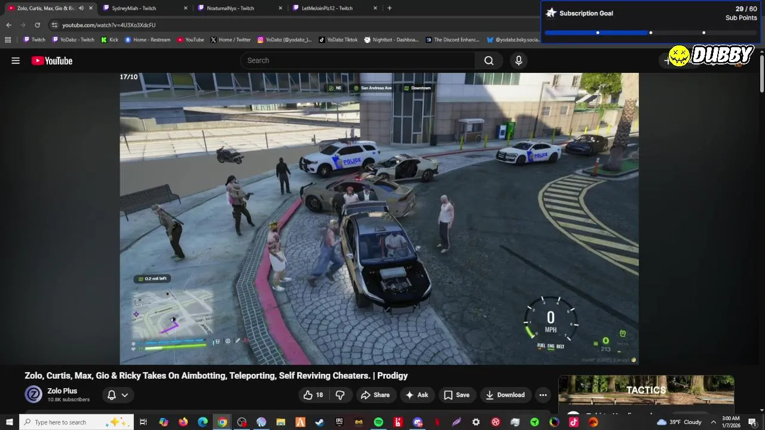Open site information icon in address bar
The height and width of the screenshot is (430, 765).
point(54,25)
